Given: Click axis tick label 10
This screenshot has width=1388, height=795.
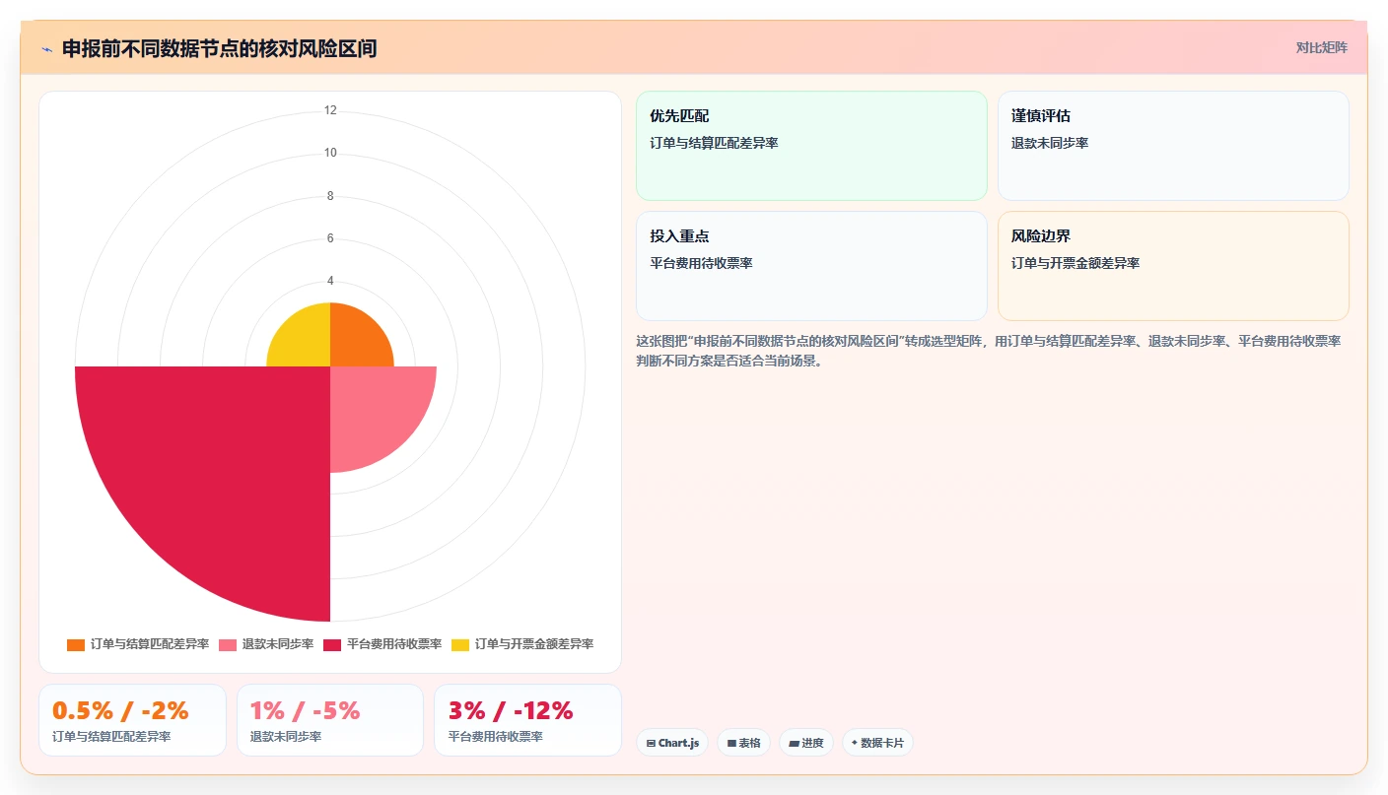Looking at the screenshot, I should point(330,153).
